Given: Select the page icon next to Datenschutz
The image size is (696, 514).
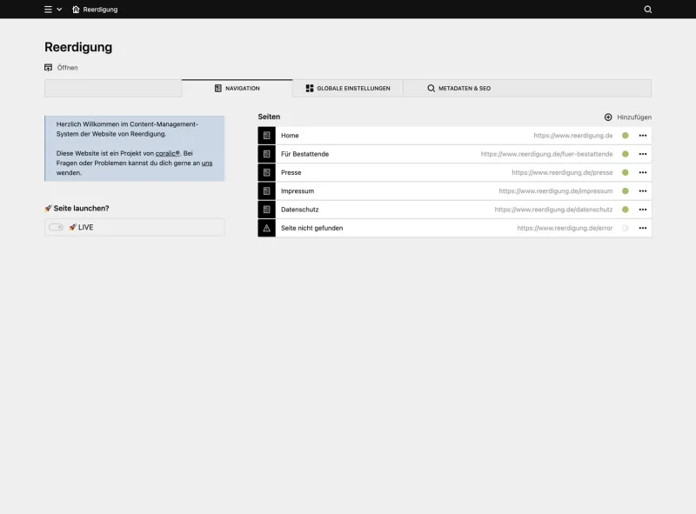Looking at the screenshot, I should click(266, 209).
